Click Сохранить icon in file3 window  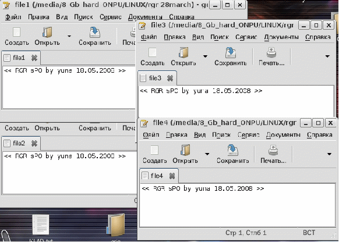[x=231, y=52]
